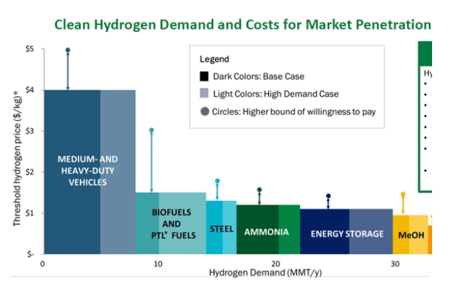This screenshot has width=450, height=288.
Task: Click the dark Base Case legend square
Action: (x=204, y=76)
